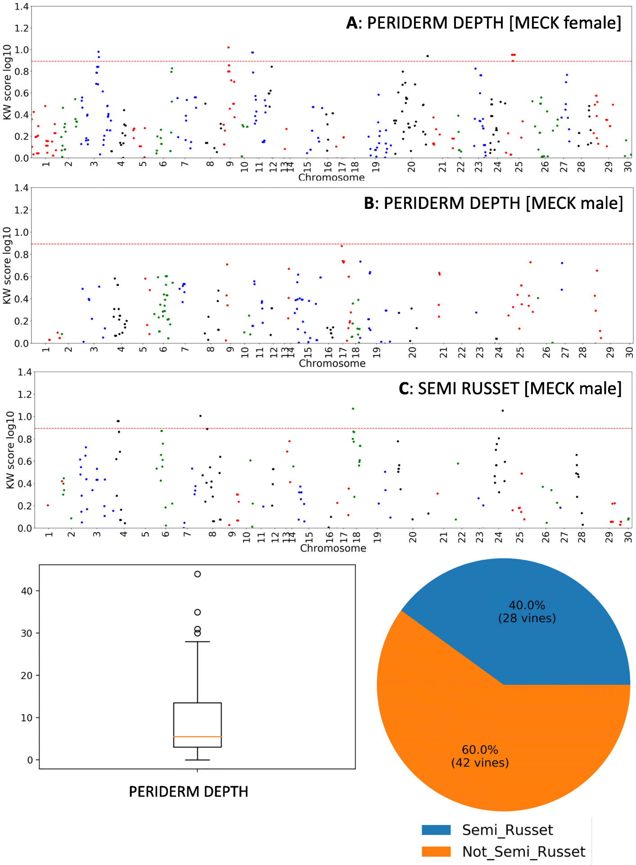The height and width of the screenshot is (865, 636).
Task: Click the '40.0% (28 vines)' pie label
Action: click(x=527, y=611)
